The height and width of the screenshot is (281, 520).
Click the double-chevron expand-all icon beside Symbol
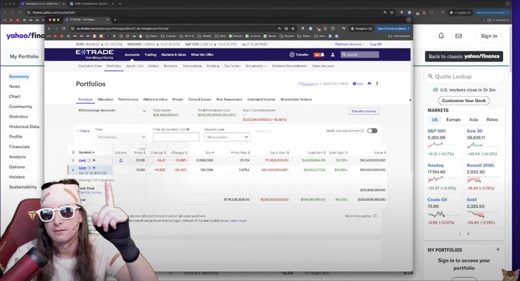pos(73,152)
